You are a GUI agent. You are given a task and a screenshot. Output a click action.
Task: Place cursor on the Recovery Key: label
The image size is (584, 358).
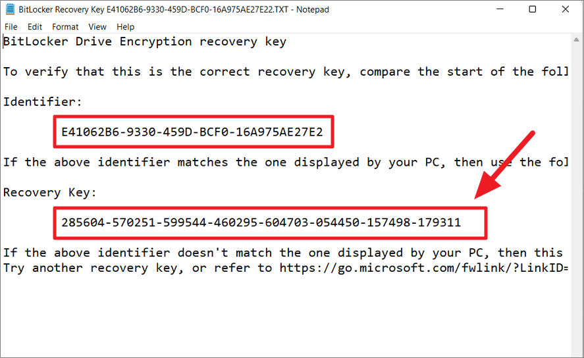50,192
